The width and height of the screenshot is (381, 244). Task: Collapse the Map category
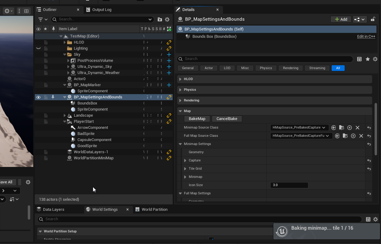click(x=180, y=111)
